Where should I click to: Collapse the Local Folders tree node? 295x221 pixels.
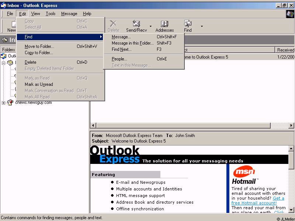click(4, 63)
